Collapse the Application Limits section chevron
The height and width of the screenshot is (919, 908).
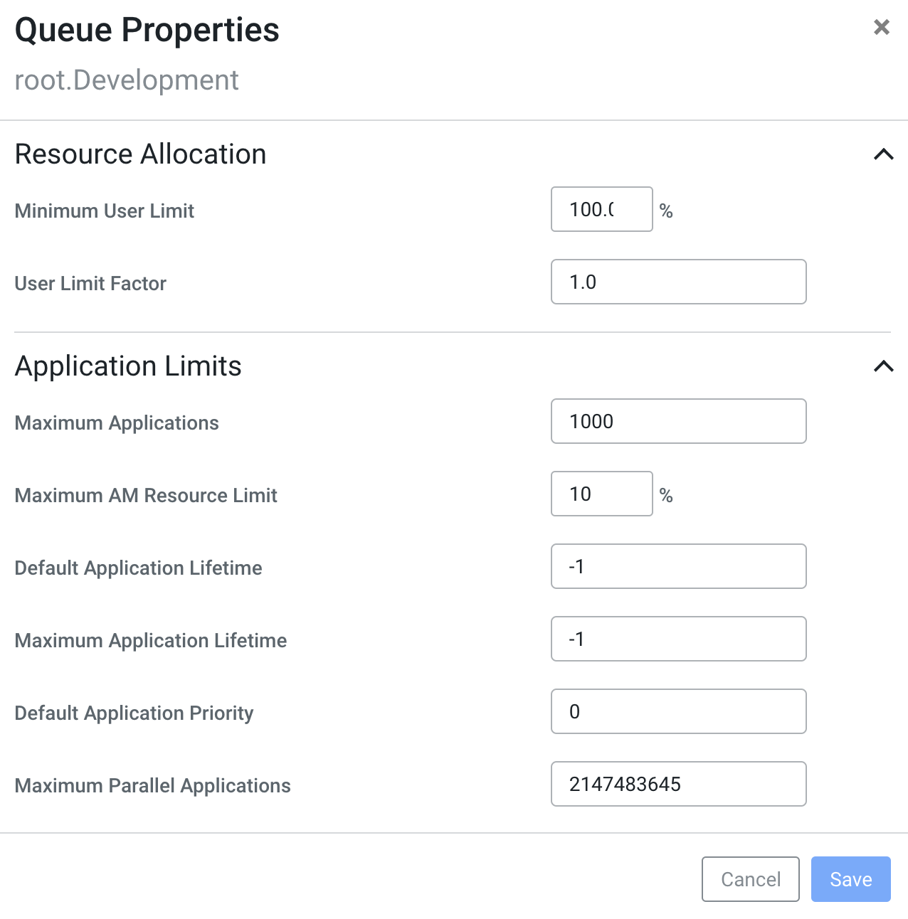(x=883, y=366)
